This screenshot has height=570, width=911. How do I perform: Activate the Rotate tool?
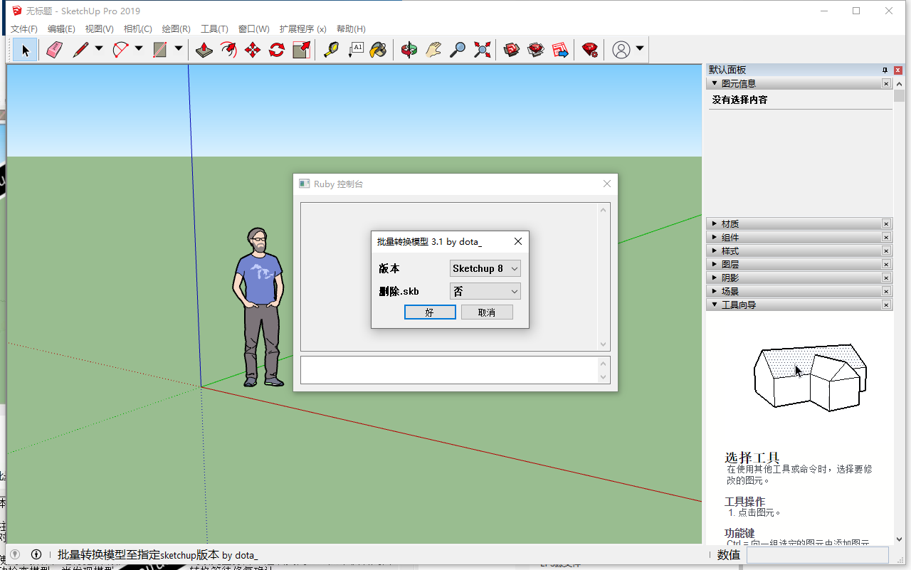pos(277,50)
